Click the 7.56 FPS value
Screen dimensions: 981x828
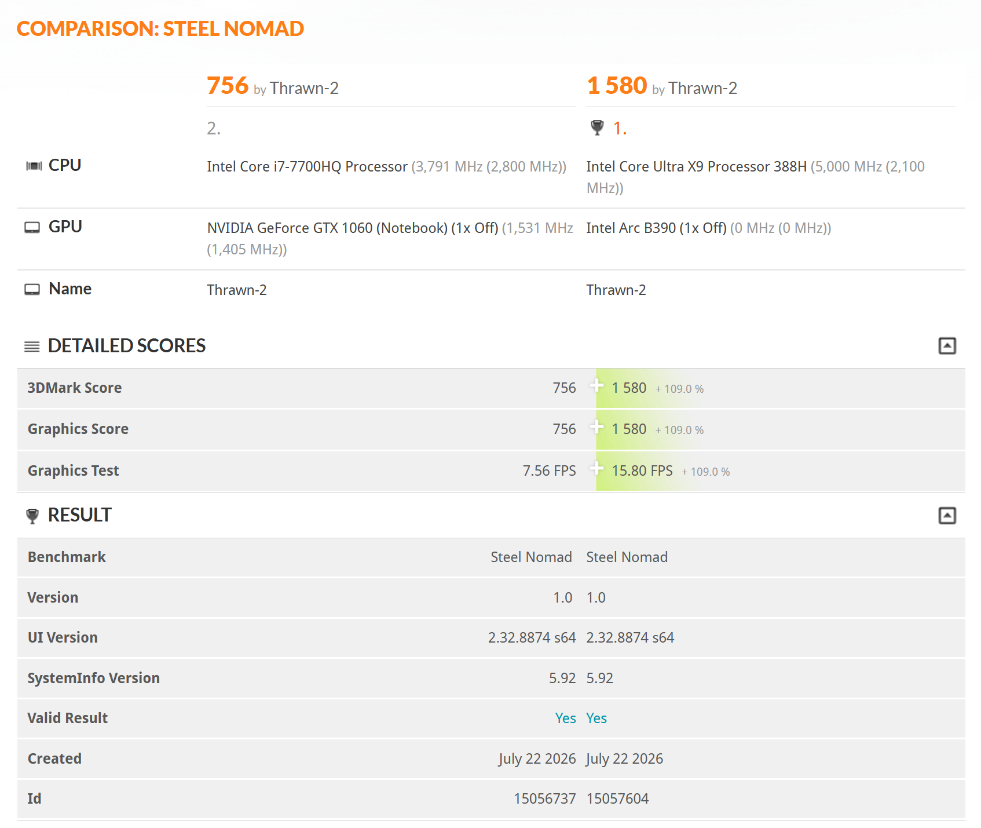tap(549, 471)
